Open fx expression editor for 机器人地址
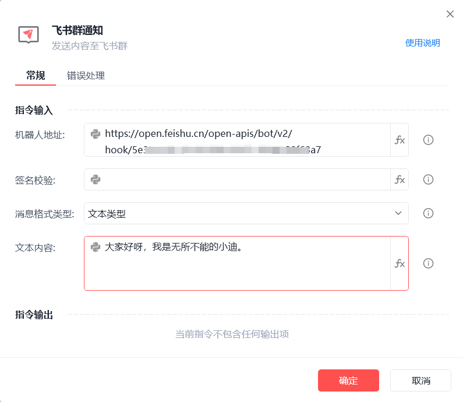Screen dimensions: 463x402 400,140
